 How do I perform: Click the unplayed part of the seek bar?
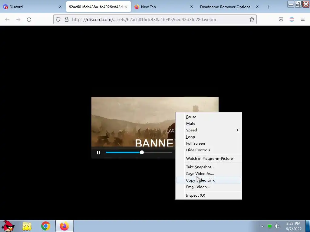tap(158, 153)
